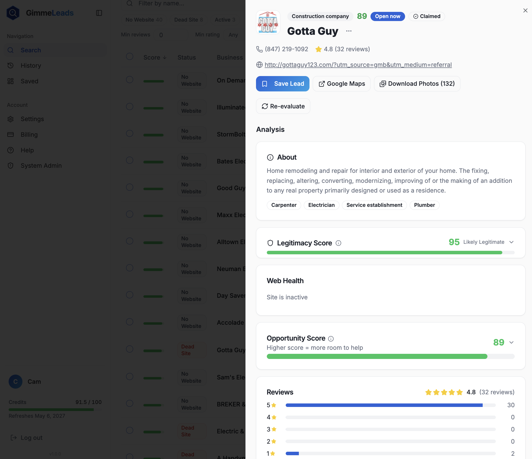Select the On Demand row checkbox
This screenshot has height=459, width=532.
pos(130,80)
